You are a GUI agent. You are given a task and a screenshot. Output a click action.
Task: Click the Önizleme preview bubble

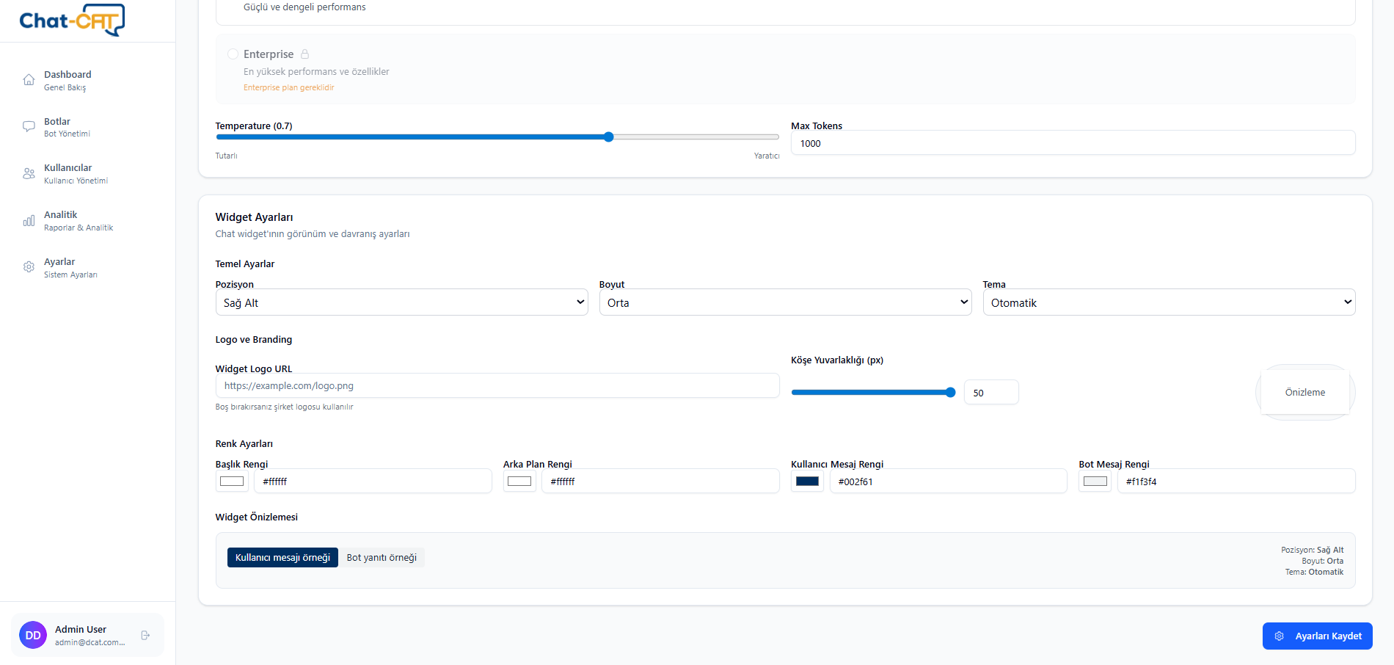coord(1304,392)
